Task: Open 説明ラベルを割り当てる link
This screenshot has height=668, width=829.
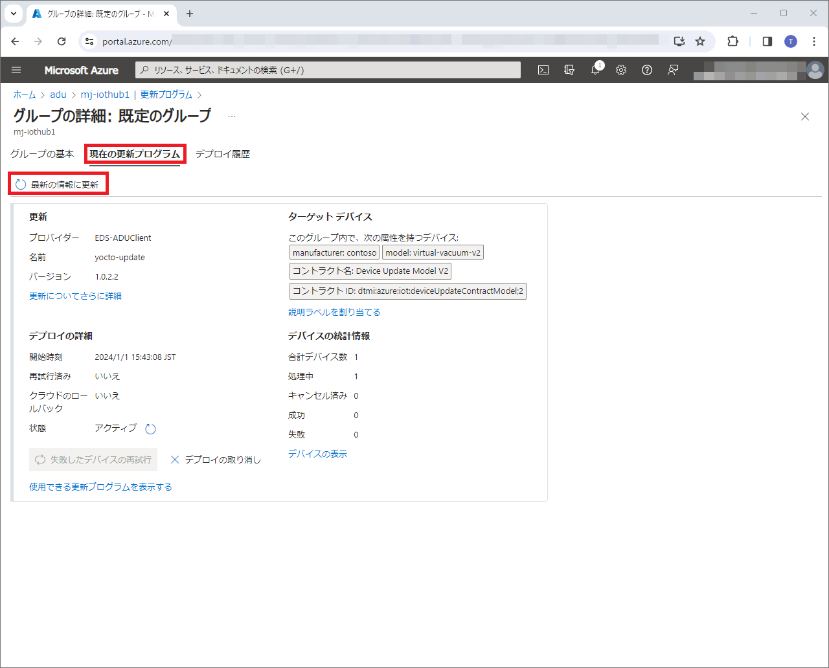Action: [x=334, y=312]
